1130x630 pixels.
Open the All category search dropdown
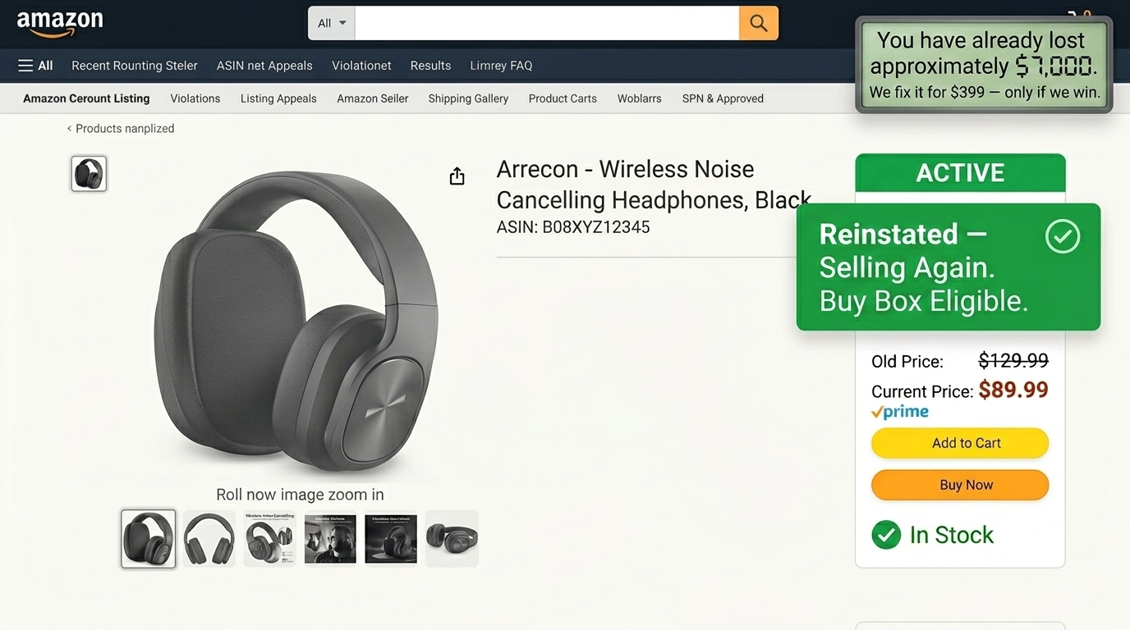tap(330, 23)
